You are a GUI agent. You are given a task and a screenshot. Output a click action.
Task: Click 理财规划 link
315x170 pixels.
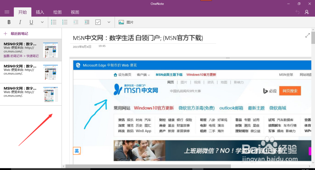pyautogui.click(x=242, y=131)
